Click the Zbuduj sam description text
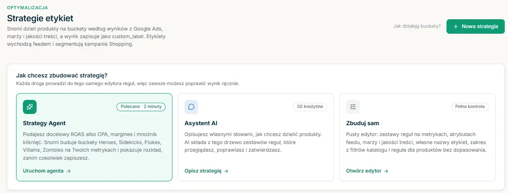 pos(416,142)
